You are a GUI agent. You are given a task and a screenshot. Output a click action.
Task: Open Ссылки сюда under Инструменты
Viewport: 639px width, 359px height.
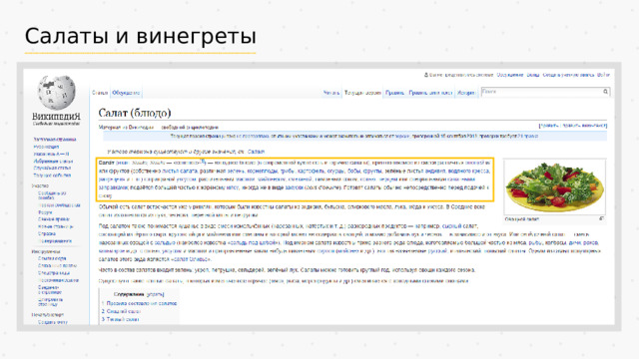tap(52, 258)
